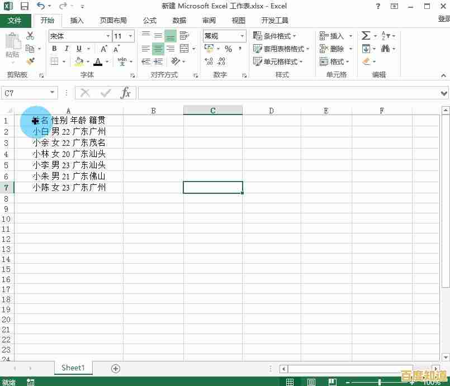Toggle italic formatting
The image size is (450, 386).
click(x=67, y=47)
